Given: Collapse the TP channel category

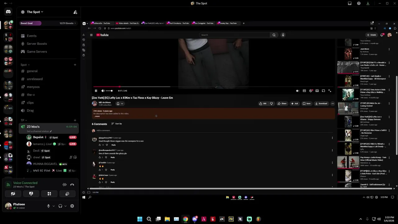Looking at the screenshot, I should tap(24, 120).
